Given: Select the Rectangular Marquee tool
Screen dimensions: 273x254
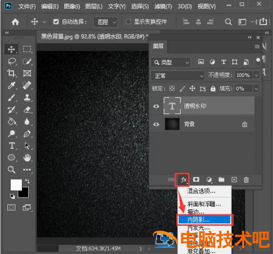Looking at the screenshot, I should click(x=27, y=49).
